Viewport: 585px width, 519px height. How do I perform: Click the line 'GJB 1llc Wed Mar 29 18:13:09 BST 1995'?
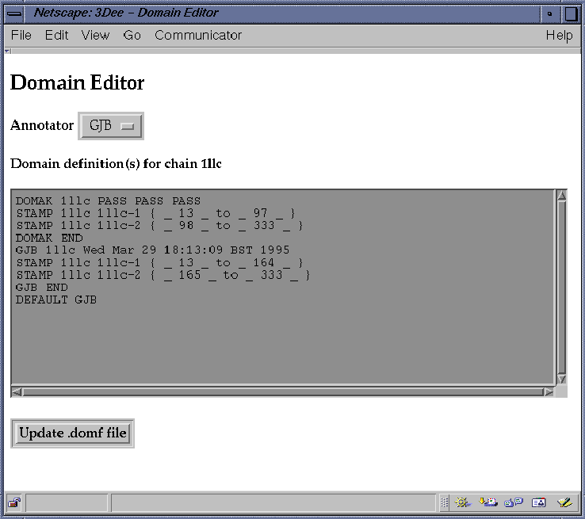pos(153,250)
